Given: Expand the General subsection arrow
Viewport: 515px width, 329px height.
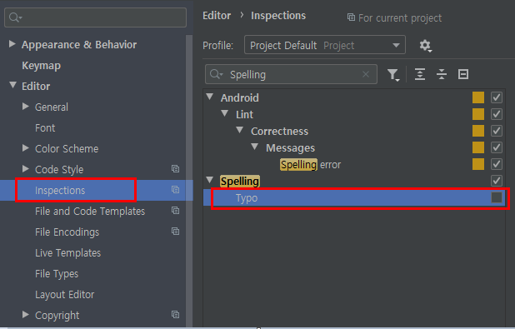Looking at the screenshot, I should 26,107.
